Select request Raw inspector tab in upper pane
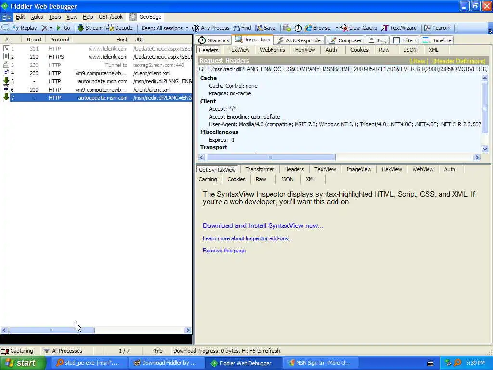 coord(384,50)
